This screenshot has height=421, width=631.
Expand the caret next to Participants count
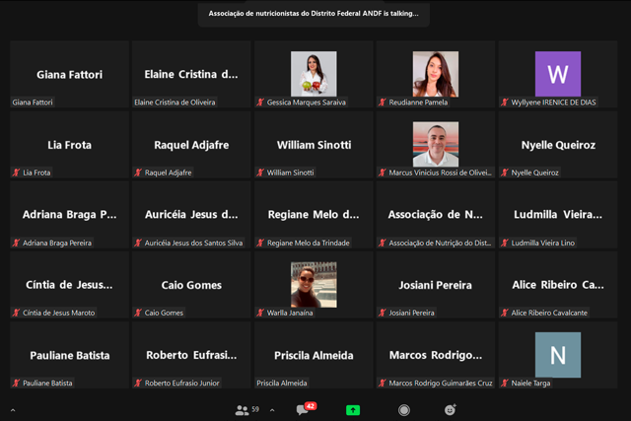(x=272, y=410)
